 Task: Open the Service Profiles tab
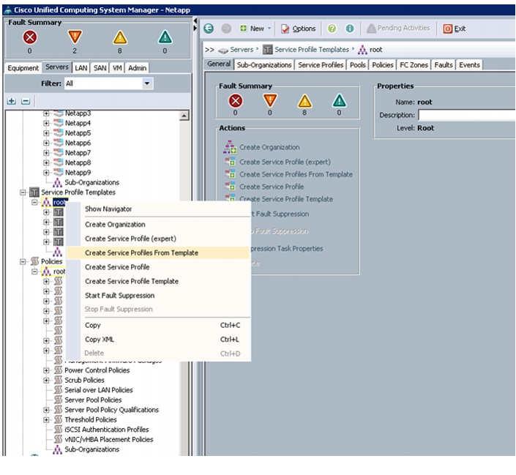point(321,65)
